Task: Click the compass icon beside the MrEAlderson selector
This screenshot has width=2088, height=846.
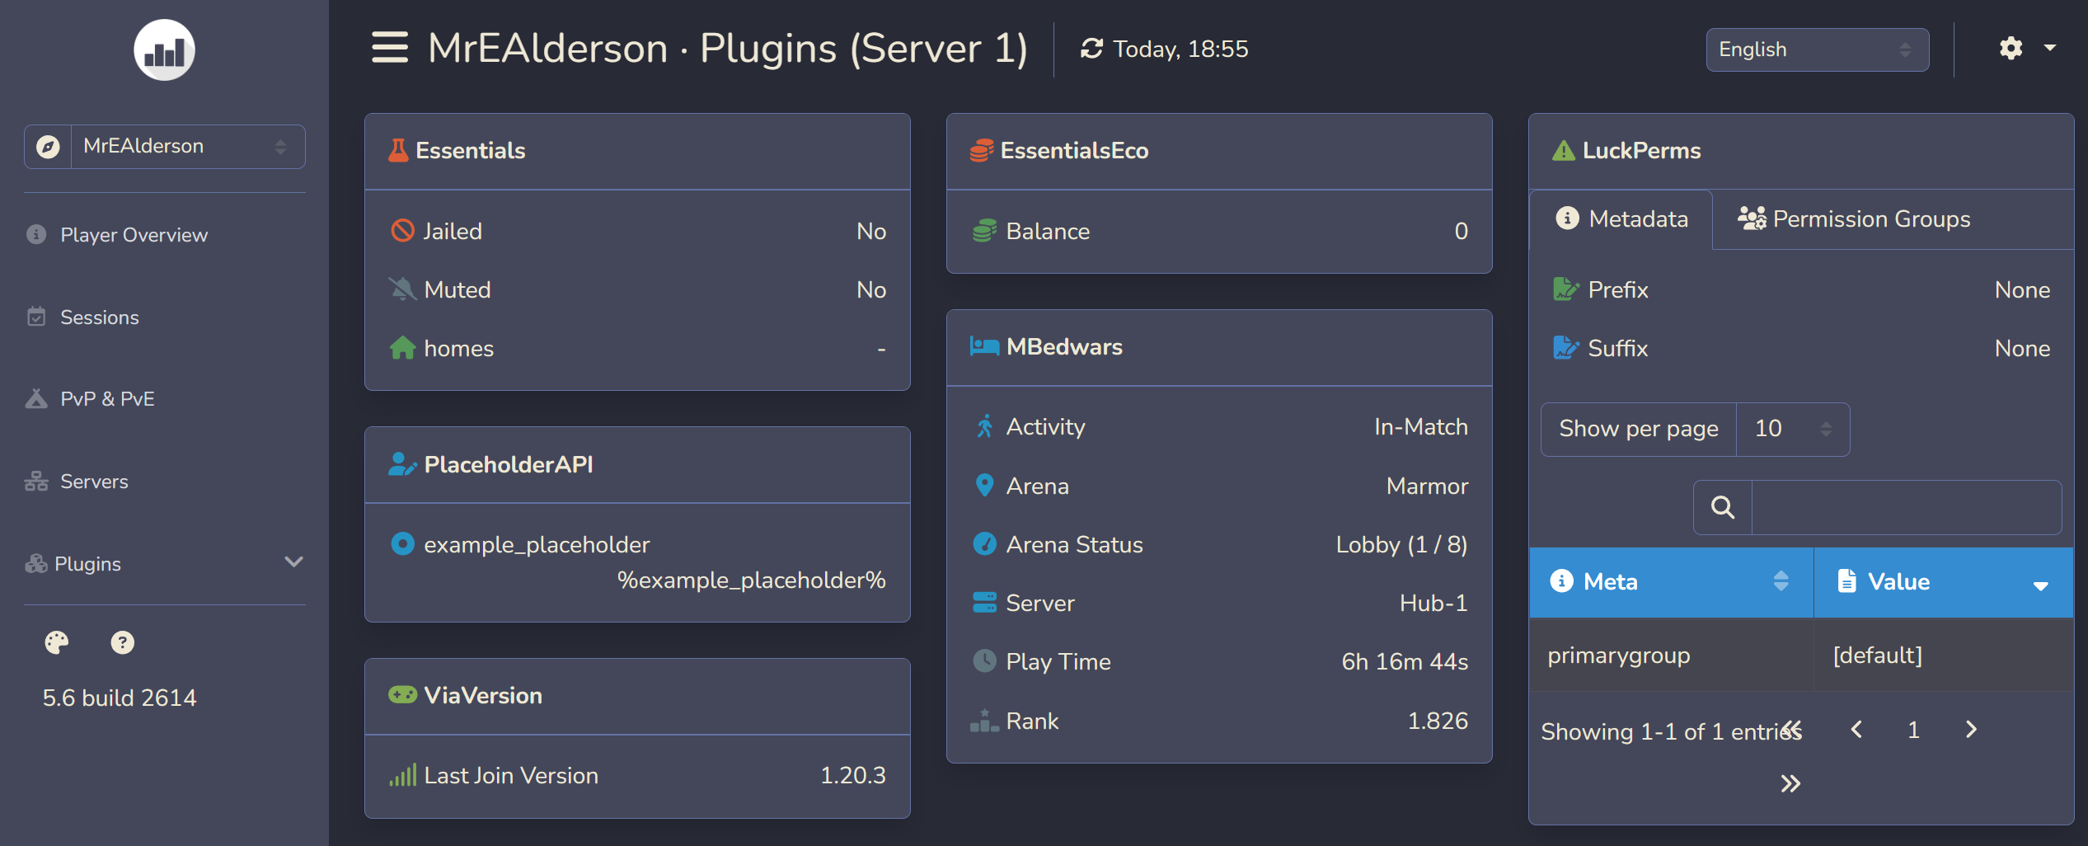Action: (48, 147)
